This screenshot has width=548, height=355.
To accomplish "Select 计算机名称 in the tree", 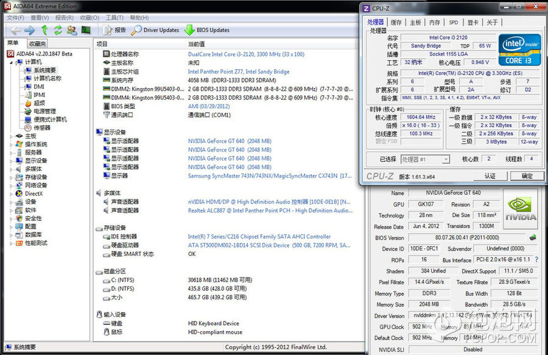I will [x=48, y=78].
